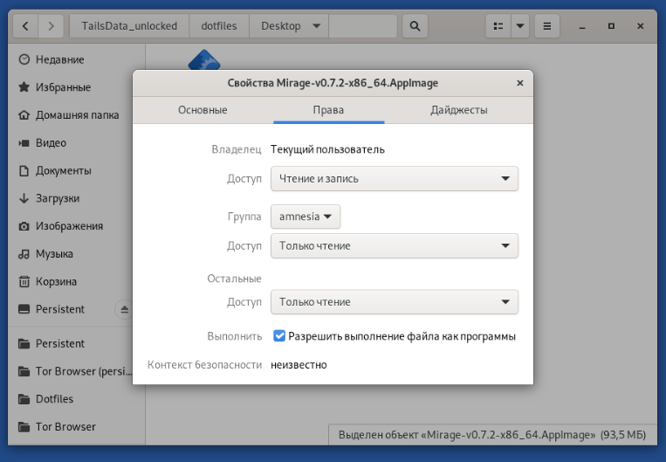Screen dimensions: 666x462
Task: Select Tor Browser in sidebar
Action: tap(65, 426)
